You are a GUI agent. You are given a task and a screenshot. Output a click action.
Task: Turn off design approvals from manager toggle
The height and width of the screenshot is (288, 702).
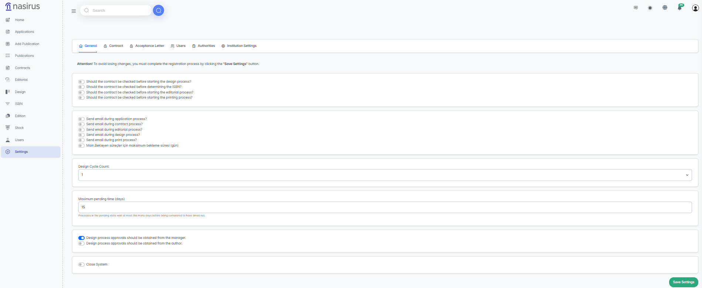(x=81, y=238)
